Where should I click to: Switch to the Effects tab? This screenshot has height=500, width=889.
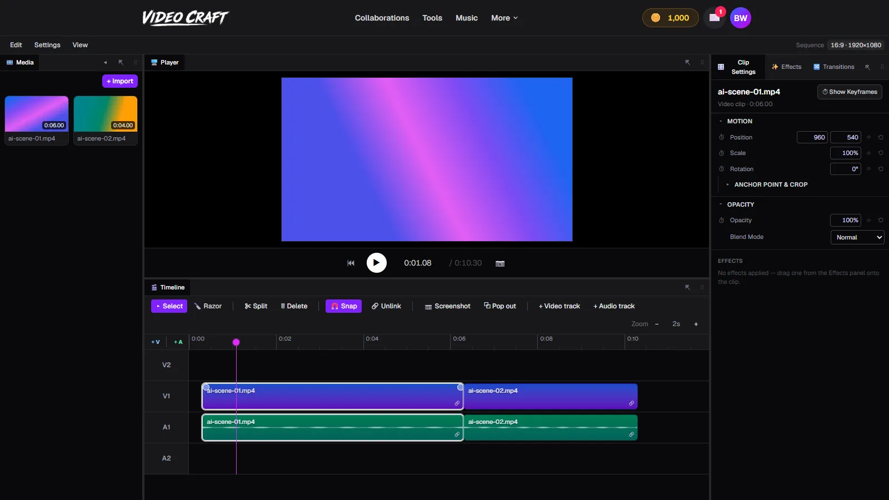coord(786,67)
